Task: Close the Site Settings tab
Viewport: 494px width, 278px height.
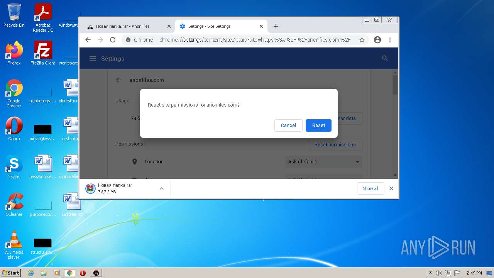Action: [261, 26]
